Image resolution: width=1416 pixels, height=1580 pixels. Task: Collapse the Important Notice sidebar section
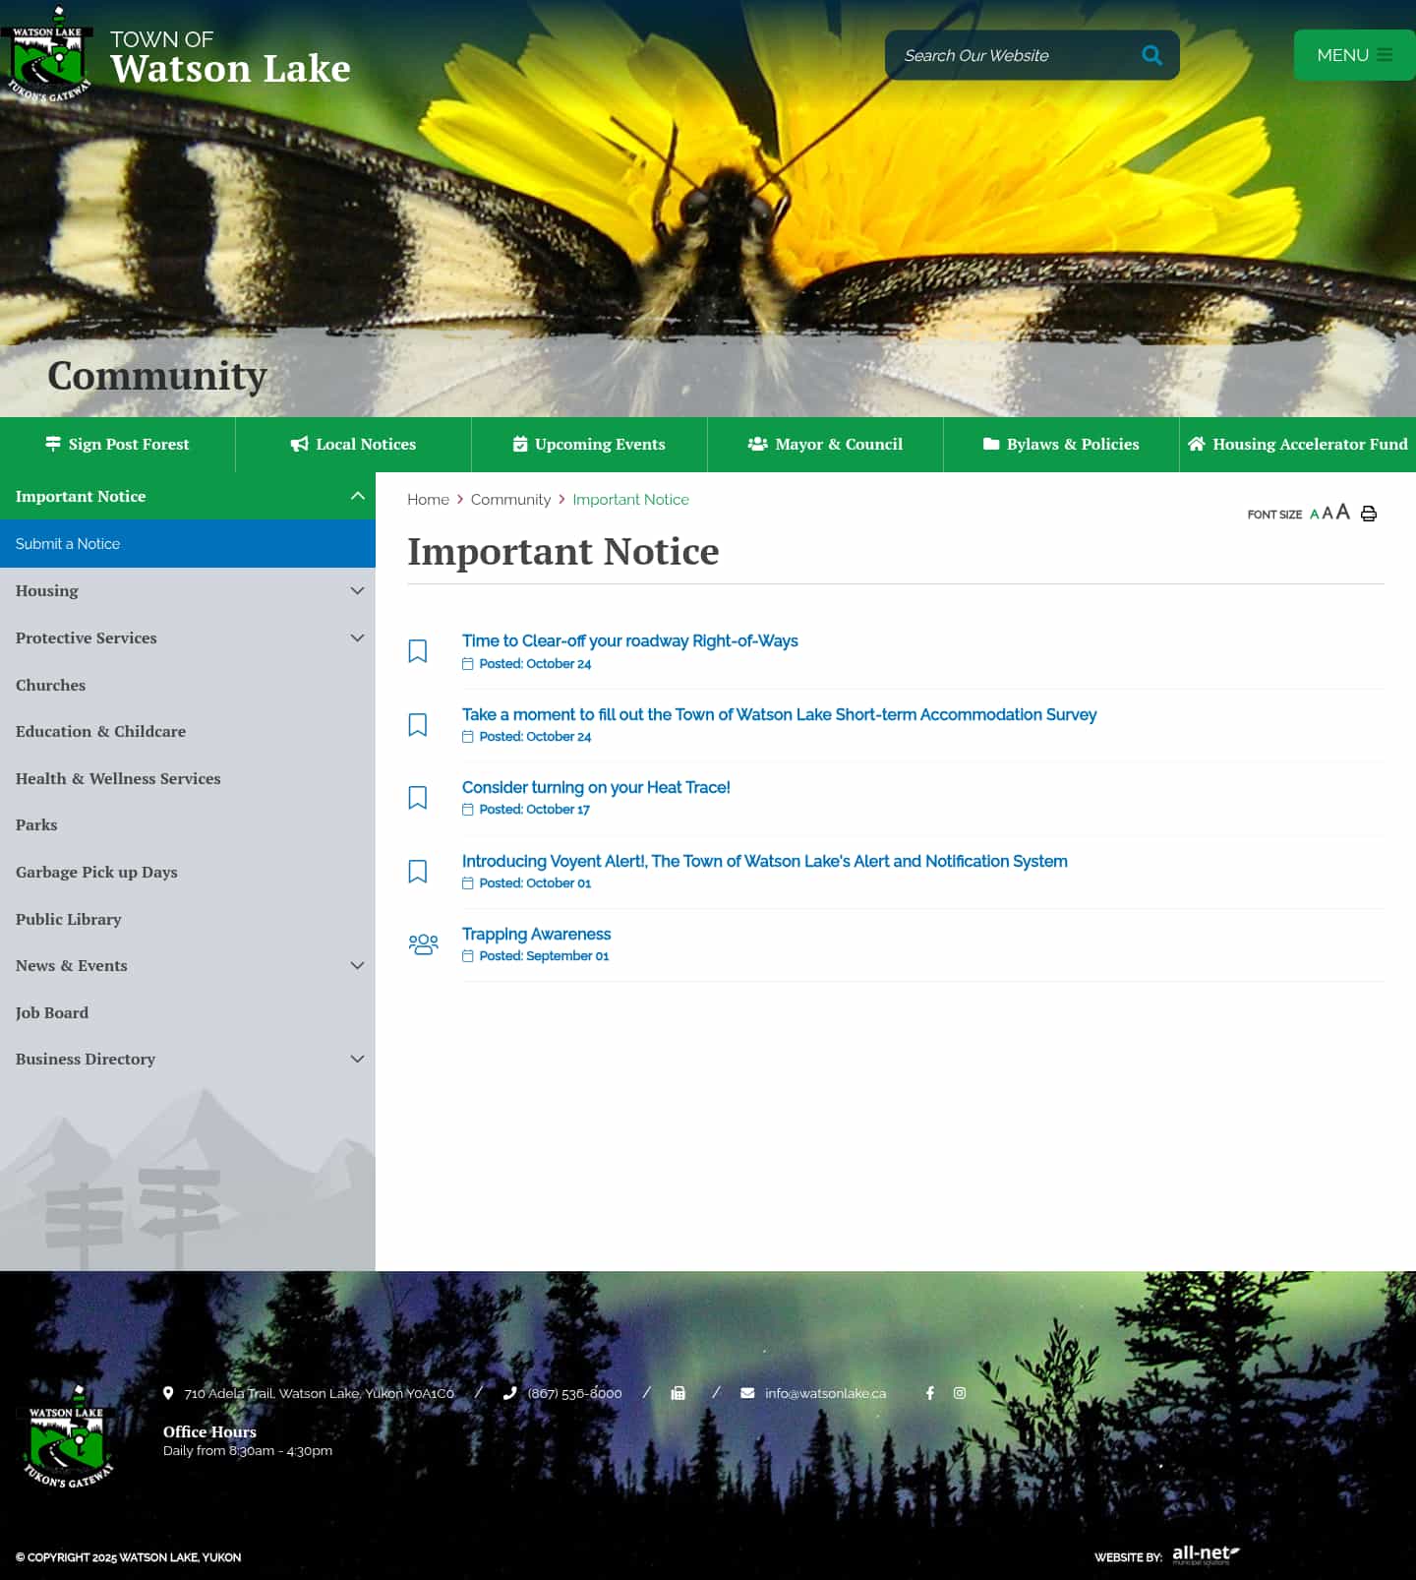pos(358,496)
